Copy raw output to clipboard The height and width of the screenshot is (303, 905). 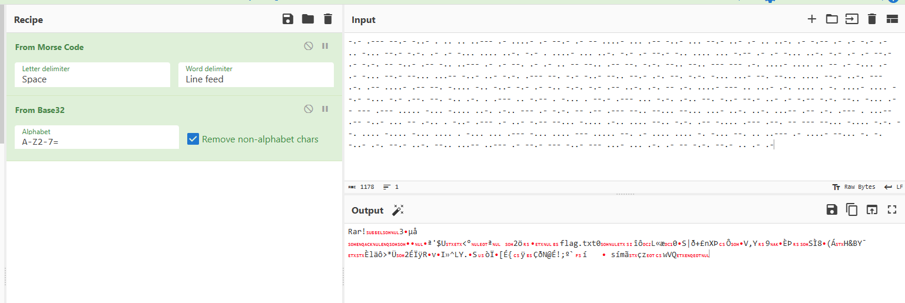pyautogui.click(x=851, y=210)
